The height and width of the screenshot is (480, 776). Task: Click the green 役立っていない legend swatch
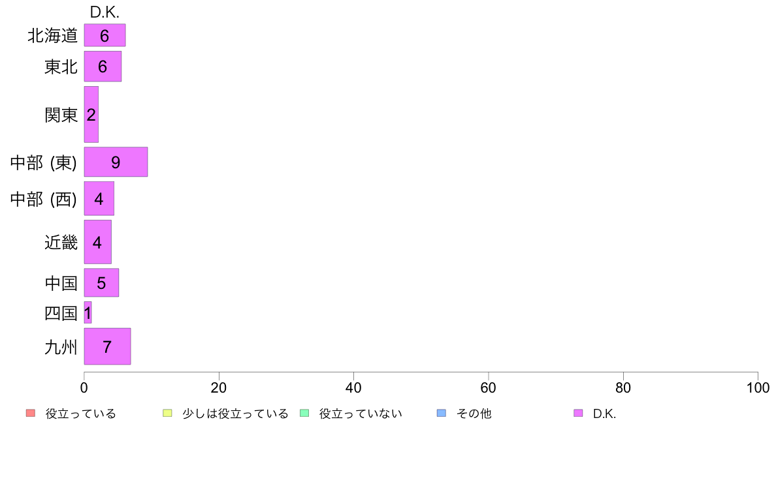click(x=304, y=413)
